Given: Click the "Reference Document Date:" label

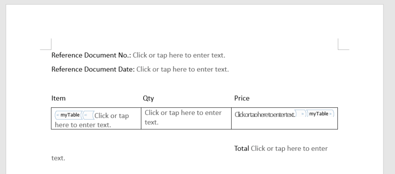Looking at the screenshot, I should 93,69.
